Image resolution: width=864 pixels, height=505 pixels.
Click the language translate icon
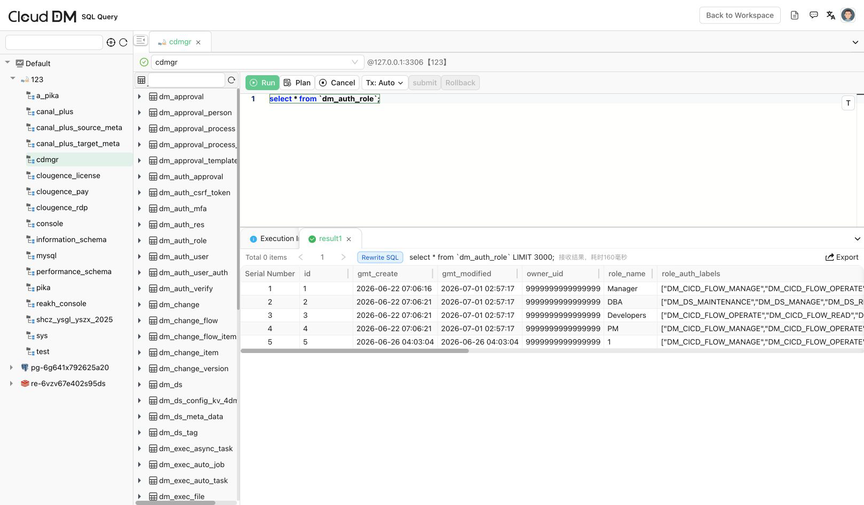[831, 15]
